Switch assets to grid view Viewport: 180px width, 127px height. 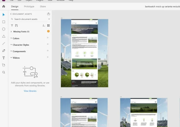click(x=48, y=26)
